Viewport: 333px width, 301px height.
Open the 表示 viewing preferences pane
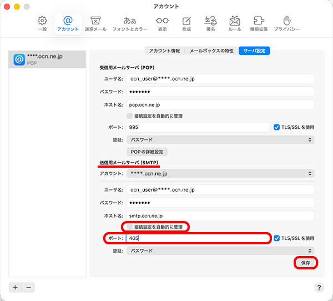(162, 23)
